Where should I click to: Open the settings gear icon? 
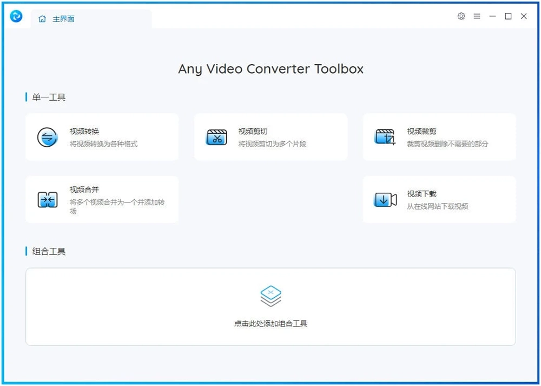461,16
